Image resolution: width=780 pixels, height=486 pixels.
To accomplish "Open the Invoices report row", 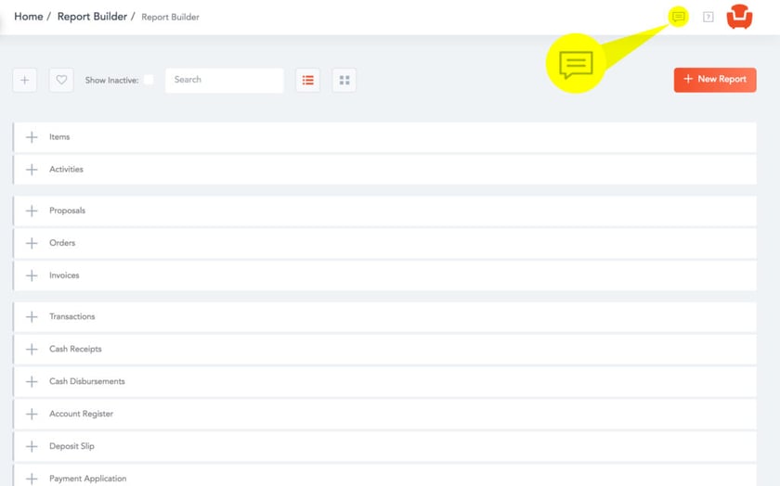I will (64, 275).
